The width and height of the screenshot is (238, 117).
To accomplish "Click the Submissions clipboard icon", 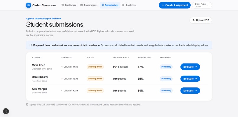I will (x=102, y=5).
